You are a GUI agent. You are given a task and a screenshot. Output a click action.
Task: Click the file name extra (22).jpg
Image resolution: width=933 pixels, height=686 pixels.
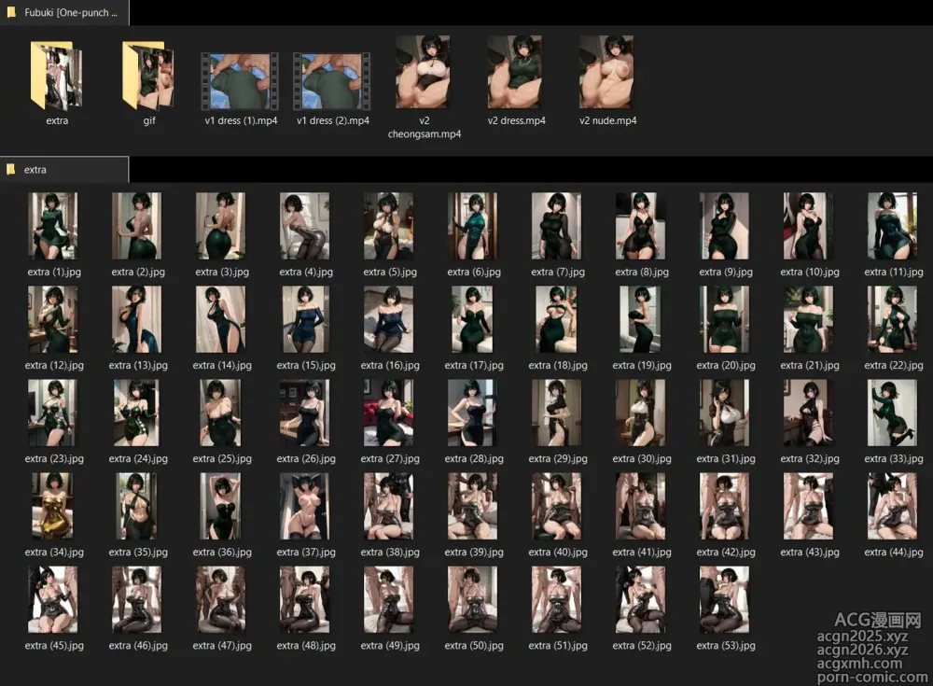coord(893,366)
